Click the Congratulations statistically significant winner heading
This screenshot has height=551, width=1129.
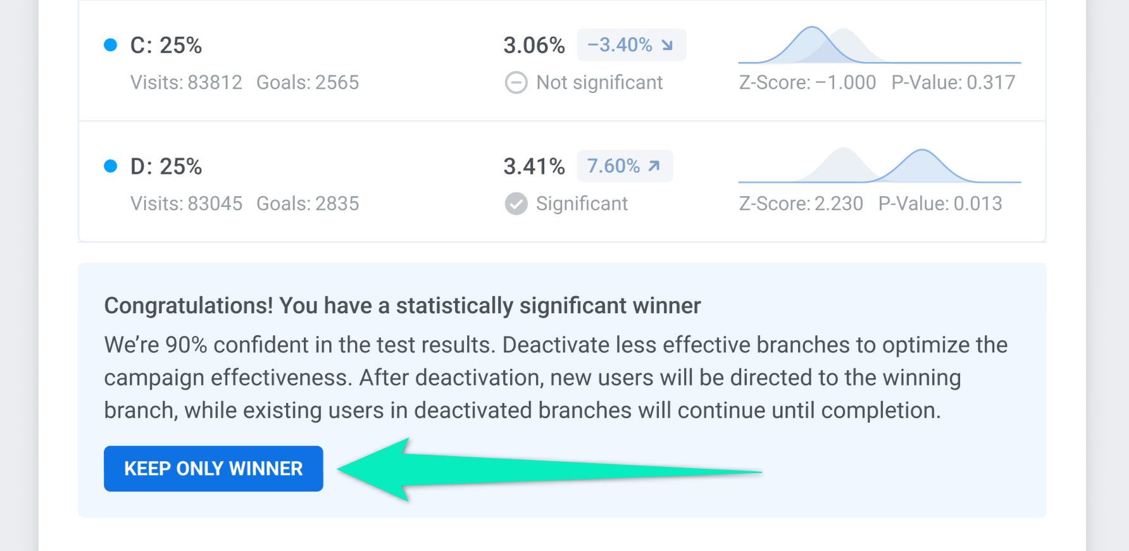402,306
